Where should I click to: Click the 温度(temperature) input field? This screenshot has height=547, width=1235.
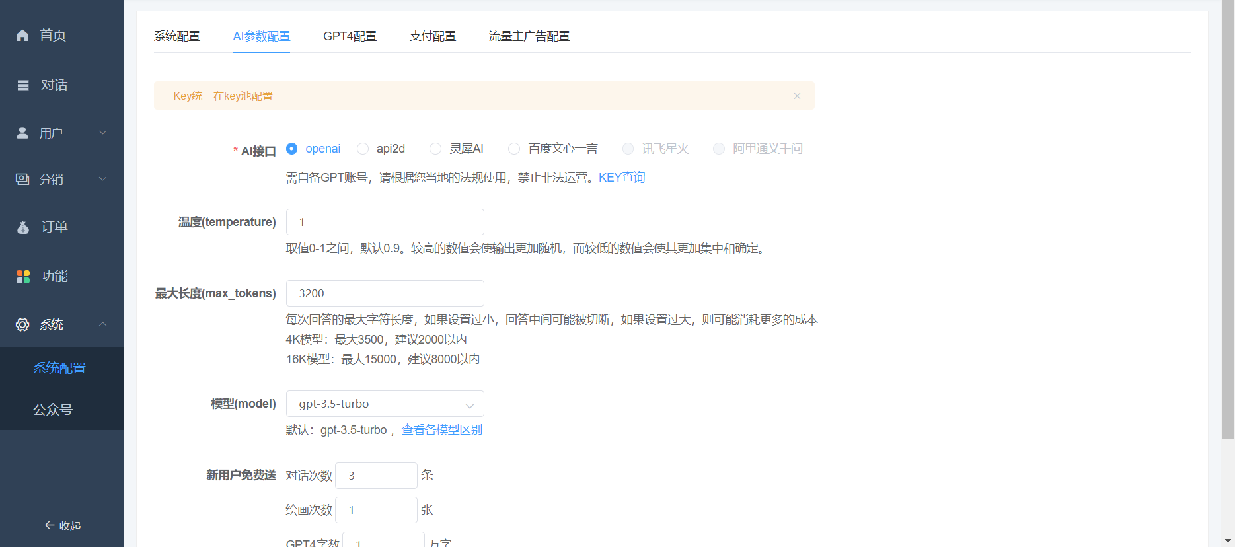[385, 222]
